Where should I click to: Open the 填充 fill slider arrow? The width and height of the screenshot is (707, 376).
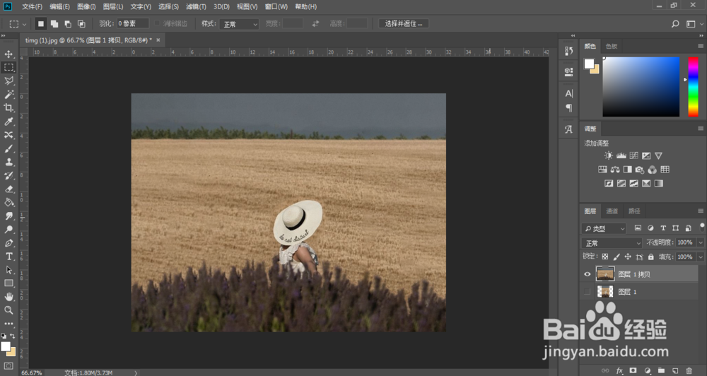coord(700,257)
